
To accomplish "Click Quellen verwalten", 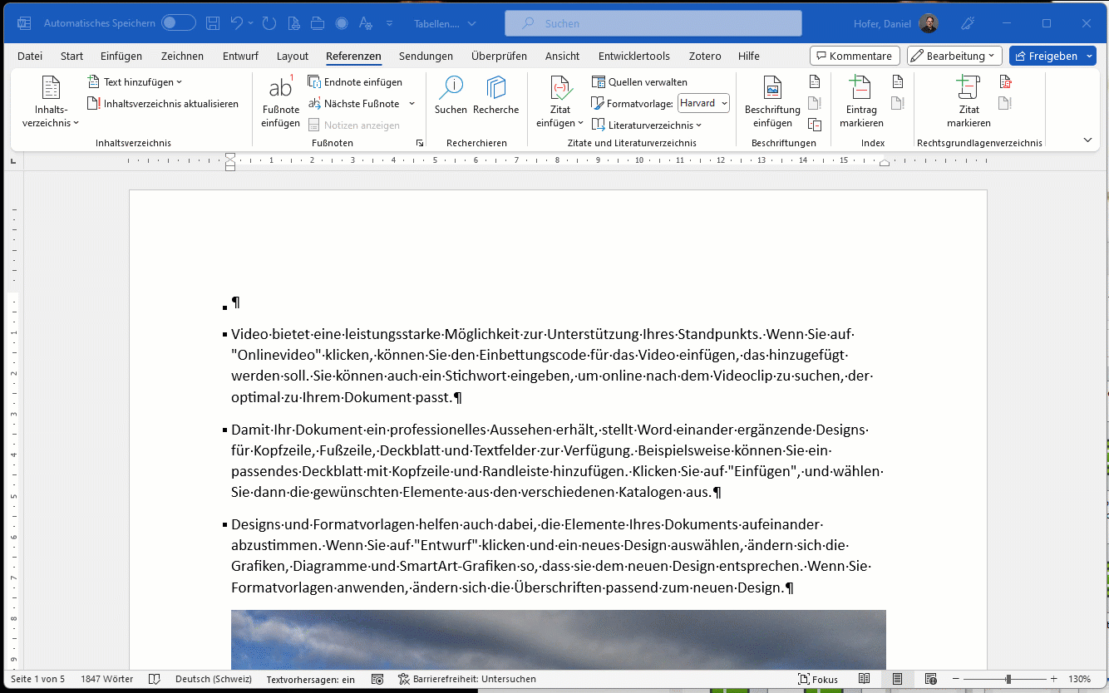I will (639, 81).
